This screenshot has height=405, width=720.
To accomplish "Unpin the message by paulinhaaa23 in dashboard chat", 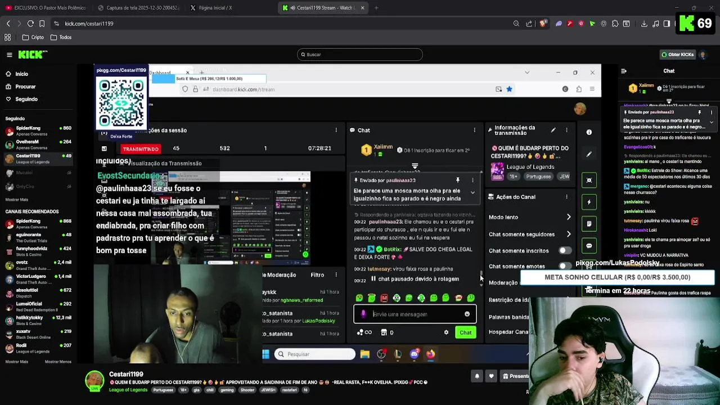I will pos(458,180).
